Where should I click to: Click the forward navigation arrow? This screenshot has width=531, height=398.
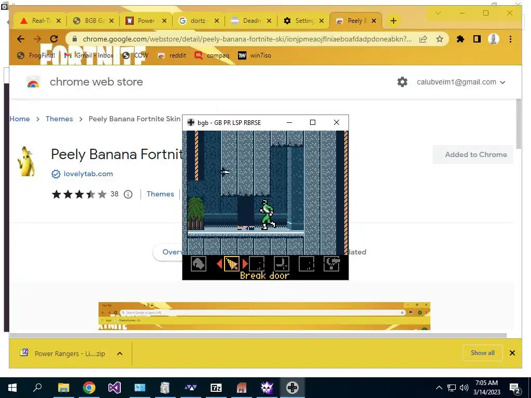tap(37, 39)
